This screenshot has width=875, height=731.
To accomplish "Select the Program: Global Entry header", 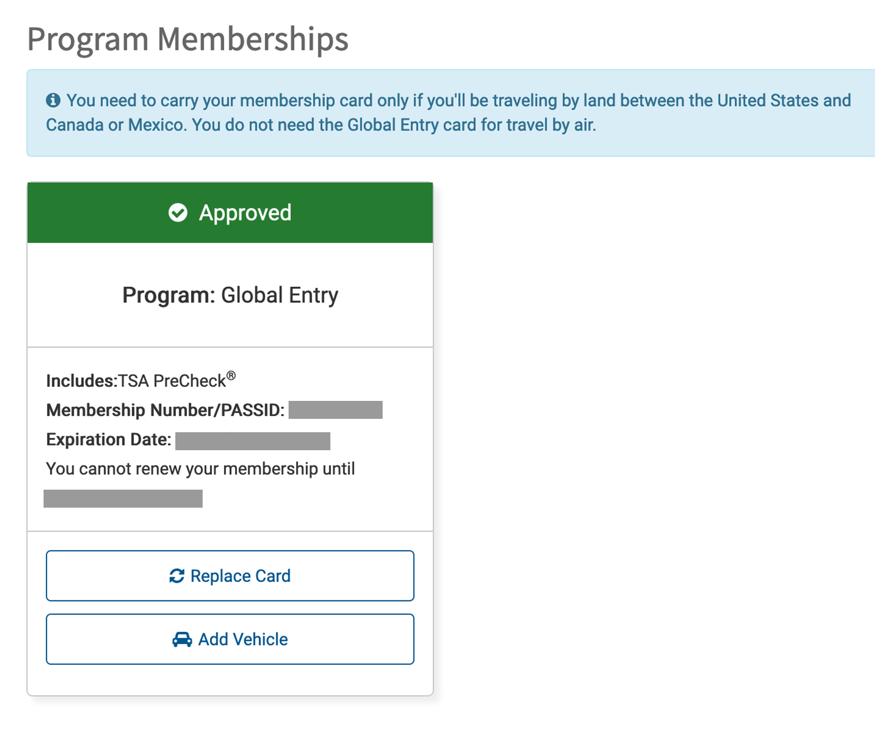I will [x=230, y=295].
